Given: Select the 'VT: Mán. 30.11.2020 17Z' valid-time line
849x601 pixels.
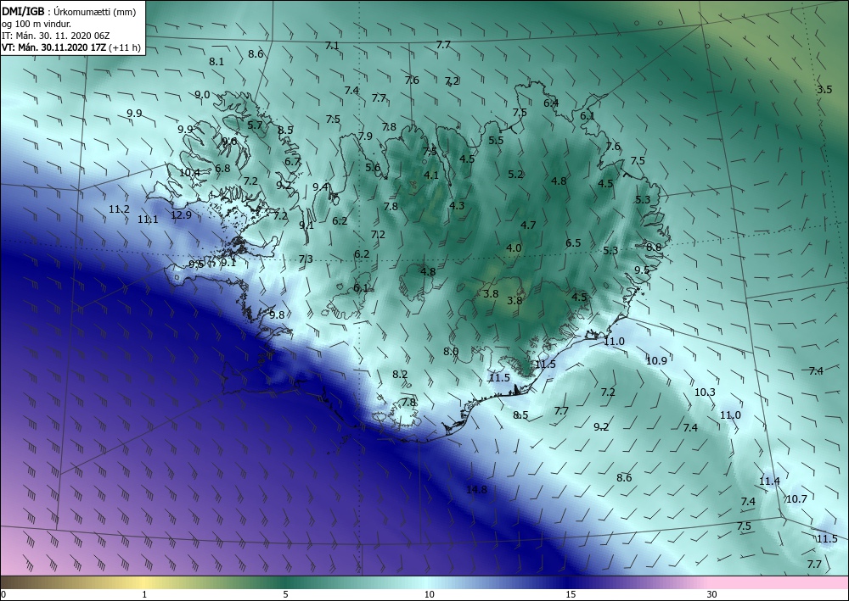Looking at the screenshot, I should pyautogui.click(x=53, y=47).
